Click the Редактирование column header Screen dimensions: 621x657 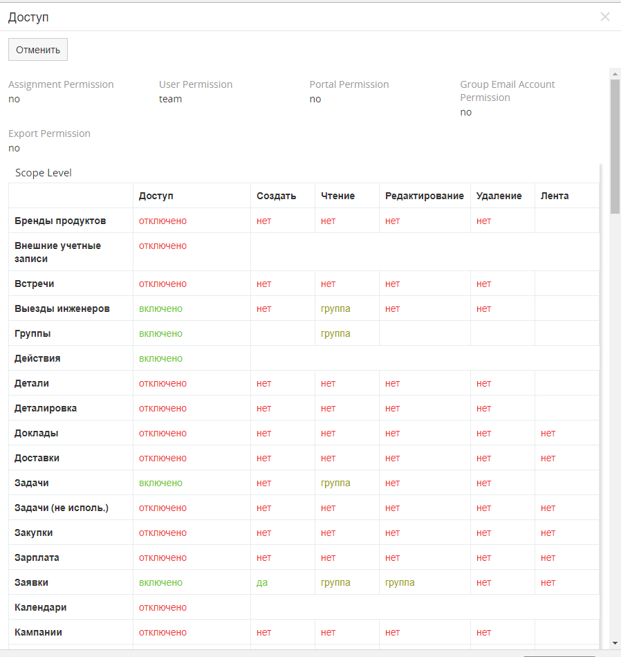coord(424,196)
